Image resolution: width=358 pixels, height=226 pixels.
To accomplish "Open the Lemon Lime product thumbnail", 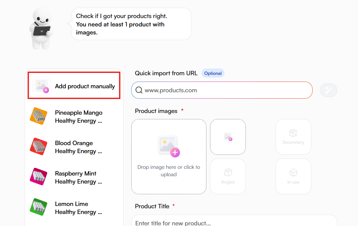I will (x=38, y=208).
